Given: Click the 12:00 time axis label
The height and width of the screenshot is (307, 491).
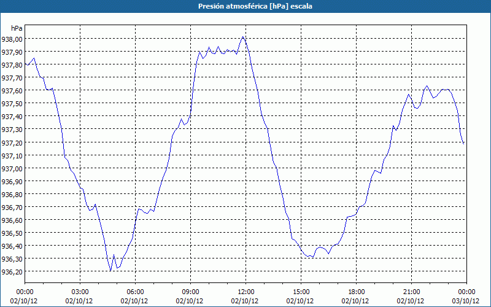Looking at the screenshot, I should 246,292.
